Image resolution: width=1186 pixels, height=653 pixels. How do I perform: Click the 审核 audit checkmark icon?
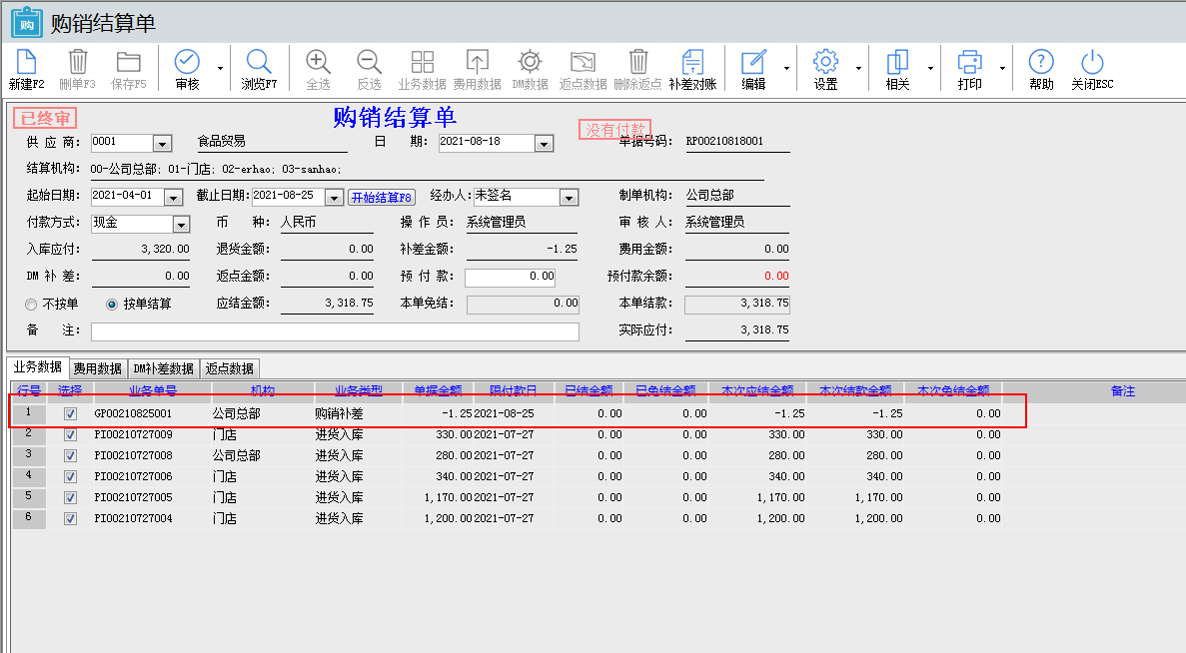point(187,62)
